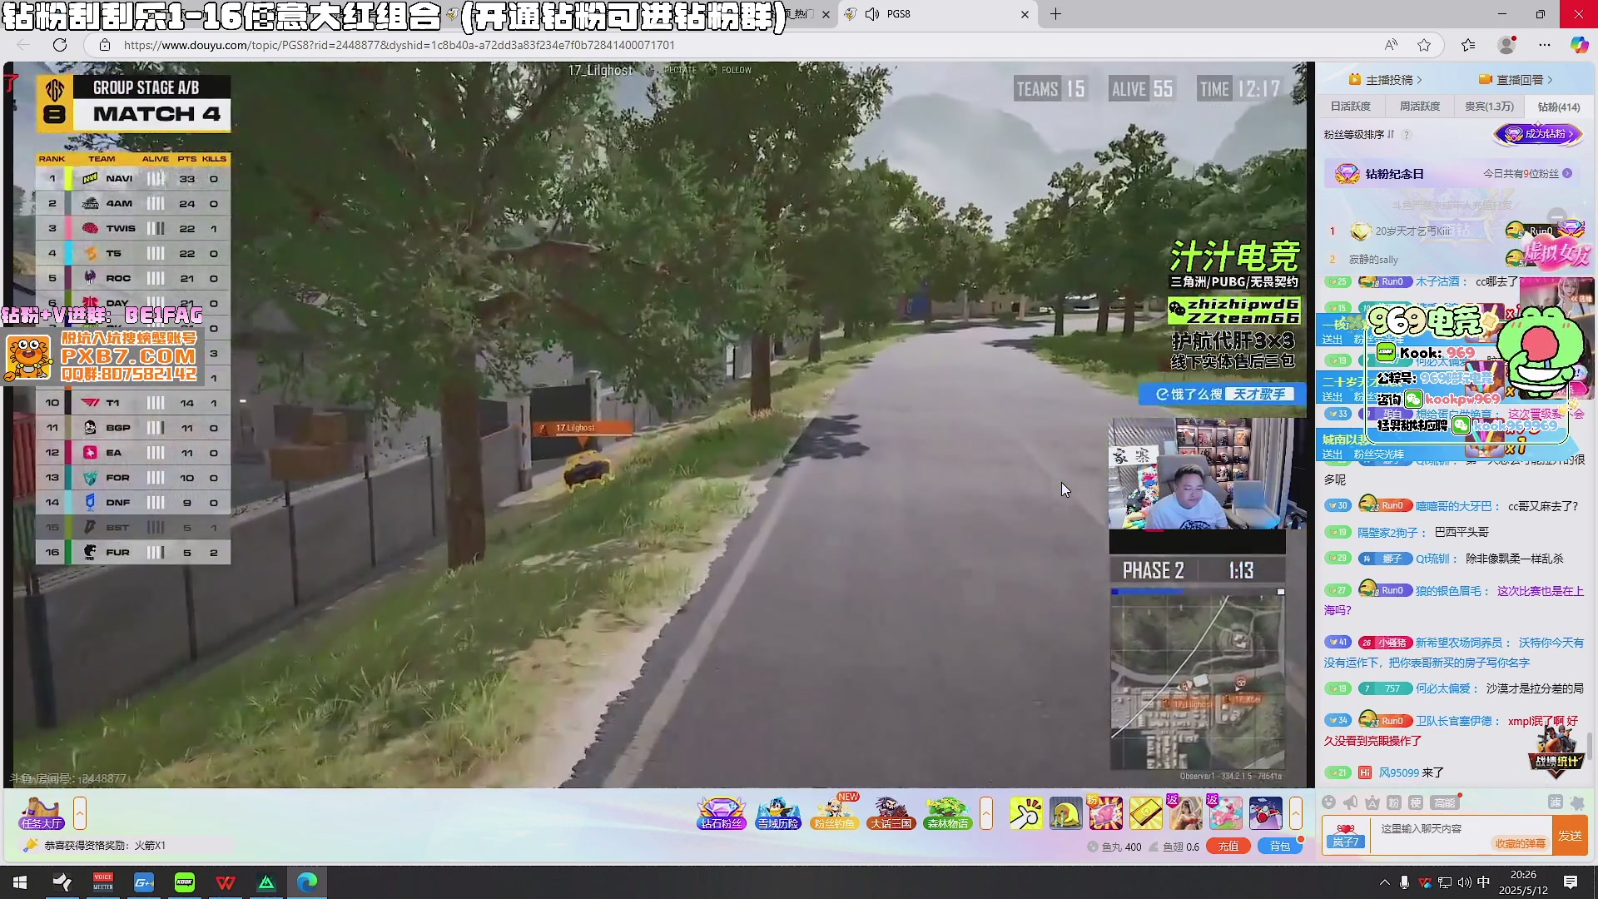The height and width of the screenshot is (899, 1598).
Task: Click the browser address bar URL
Action: 399,45
